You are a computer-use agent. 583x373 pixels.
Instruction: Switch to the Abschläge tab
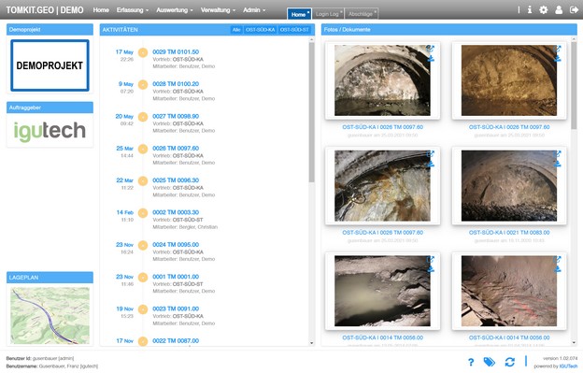coord(361,14)
